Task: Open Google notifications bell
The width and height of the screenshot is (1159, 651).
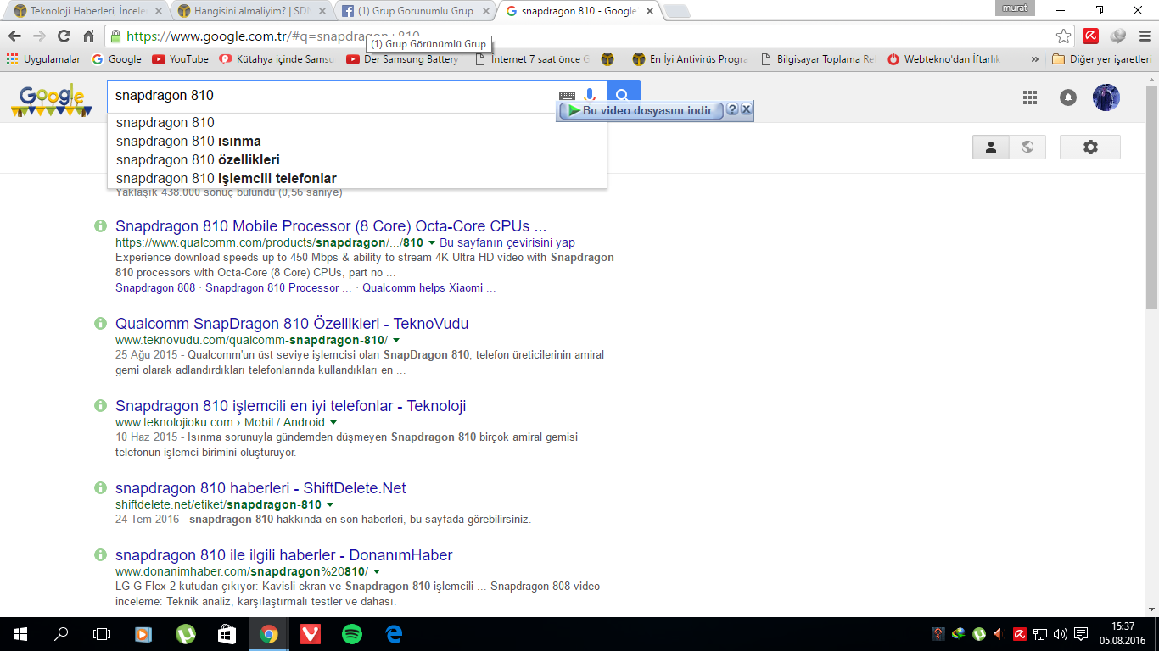Action: (1068, 97)
